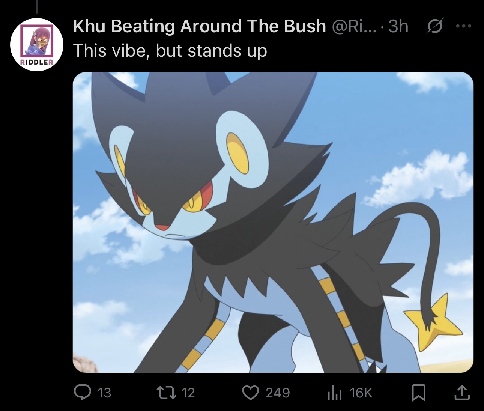Open the view analytics bar chart icon
Screen dimensions: 484x411
point(334,393)
